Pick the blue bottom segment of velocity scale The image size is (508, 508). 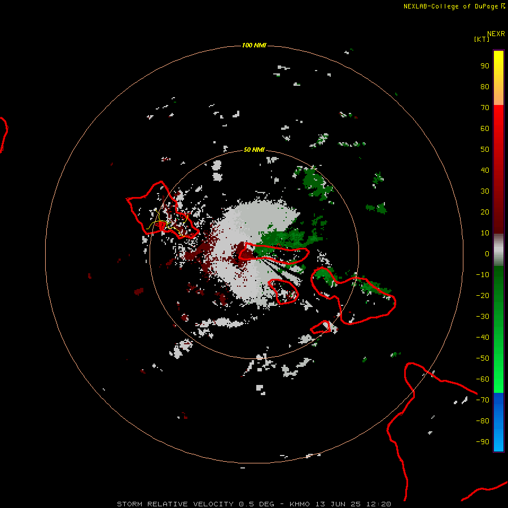pos(498,422)
